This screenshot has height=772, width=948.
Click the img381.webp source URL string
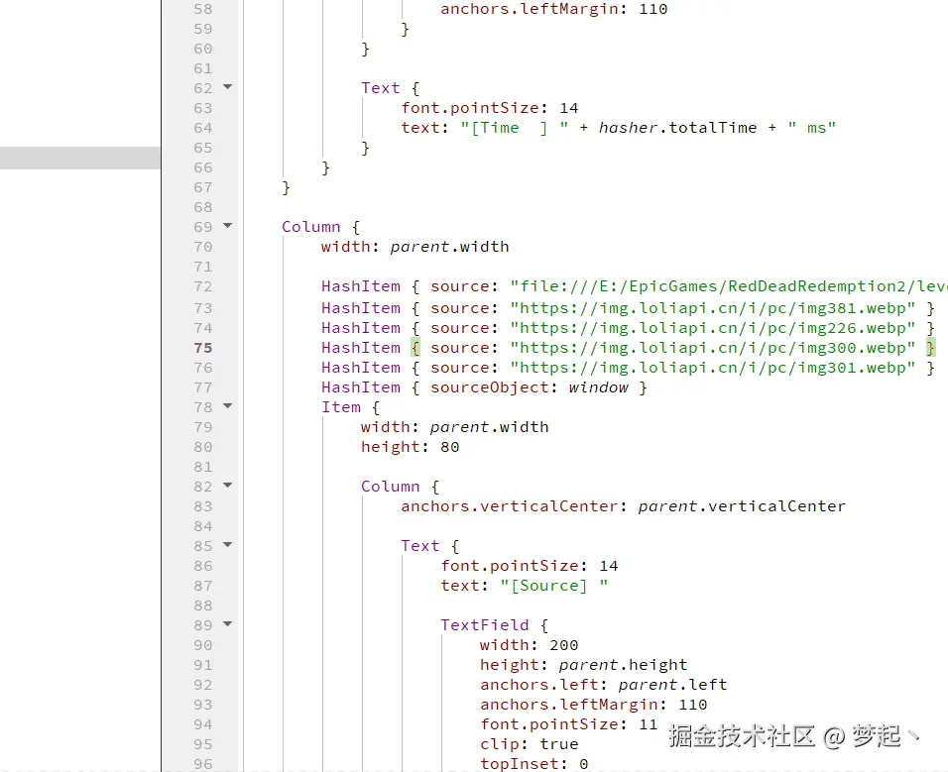(712, 308)
